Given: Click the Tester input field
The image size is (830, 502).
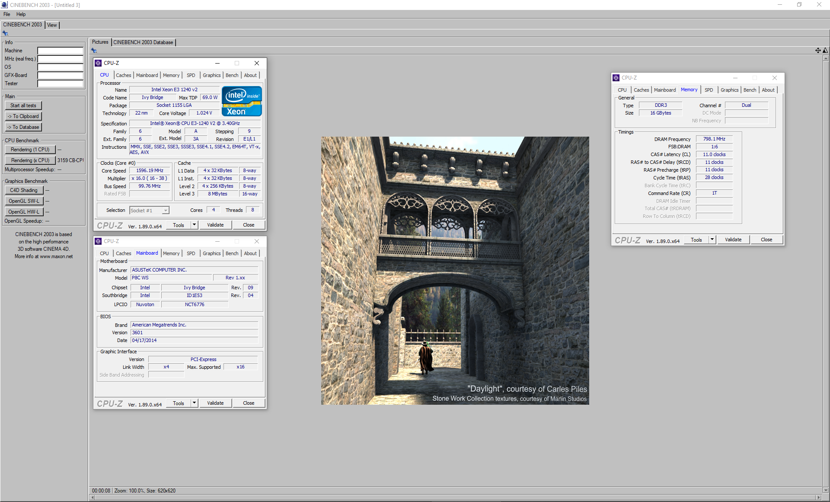Looking at the screenshot, I should pyautogui.click(x=60, y=83).
